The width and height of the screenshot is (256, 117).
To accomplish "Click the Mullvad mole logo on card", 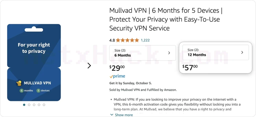I will (19, 83).
